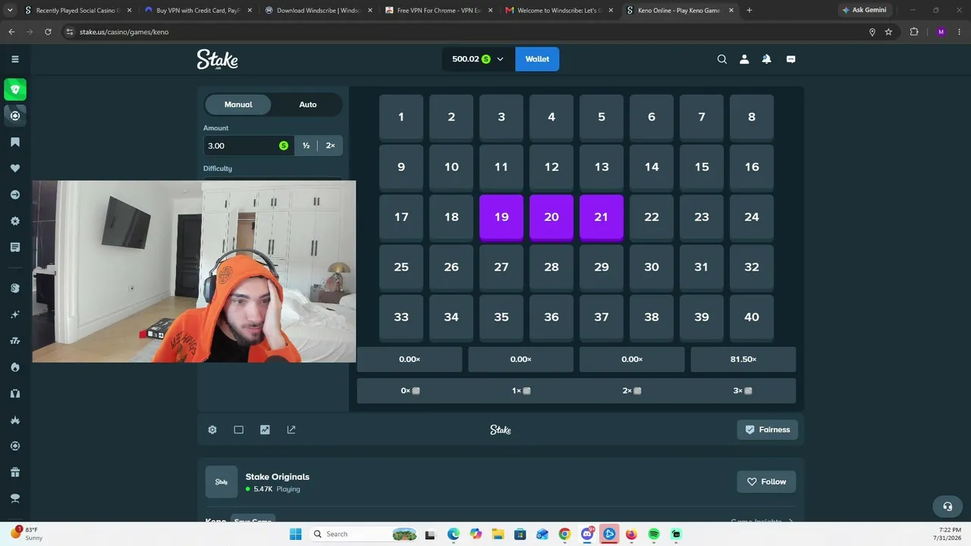Click the bet Amount input field
Viewport: 971px width, 546px height.
click(x=248, y=146)
